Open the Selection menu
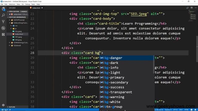The width and height of the screenshot is (198, 111). [12, 4]
